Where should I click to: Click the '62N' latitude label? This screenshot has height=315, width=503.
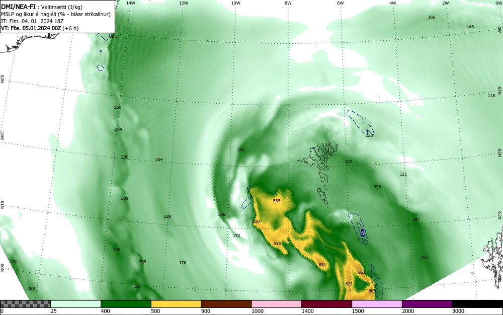[499, 153]
